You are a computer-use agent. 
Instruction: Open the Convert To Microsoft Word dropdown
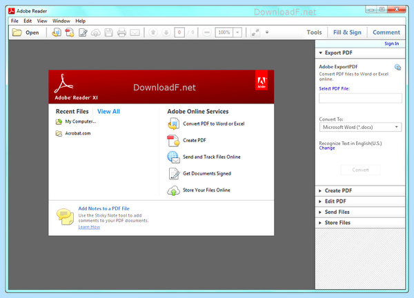pyautogui.click(x=360, y=127)
